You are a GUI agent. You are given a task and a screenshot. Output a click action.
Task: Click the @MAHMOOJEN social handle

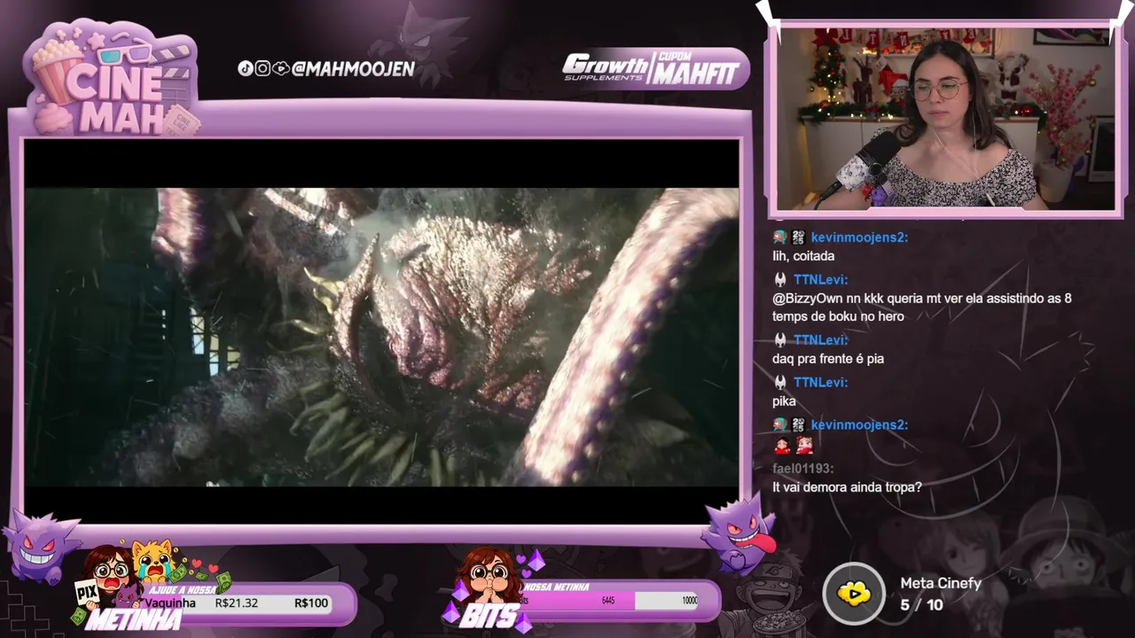pyautogui.click(x=354, y=68)
